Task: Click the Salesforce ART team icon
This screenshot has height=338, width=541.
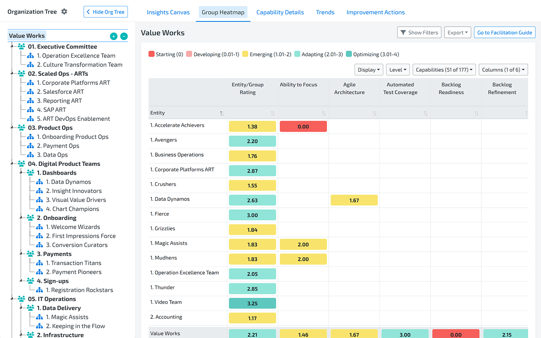Action: click(x=30, y=92)
